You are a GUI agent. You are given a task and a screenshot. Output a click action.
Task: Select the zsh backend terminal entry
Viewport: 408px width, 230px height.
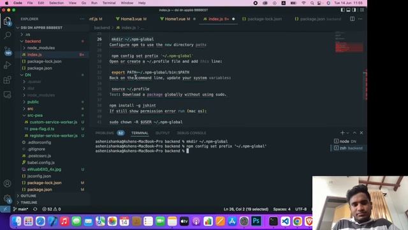[x=347, y=148]
